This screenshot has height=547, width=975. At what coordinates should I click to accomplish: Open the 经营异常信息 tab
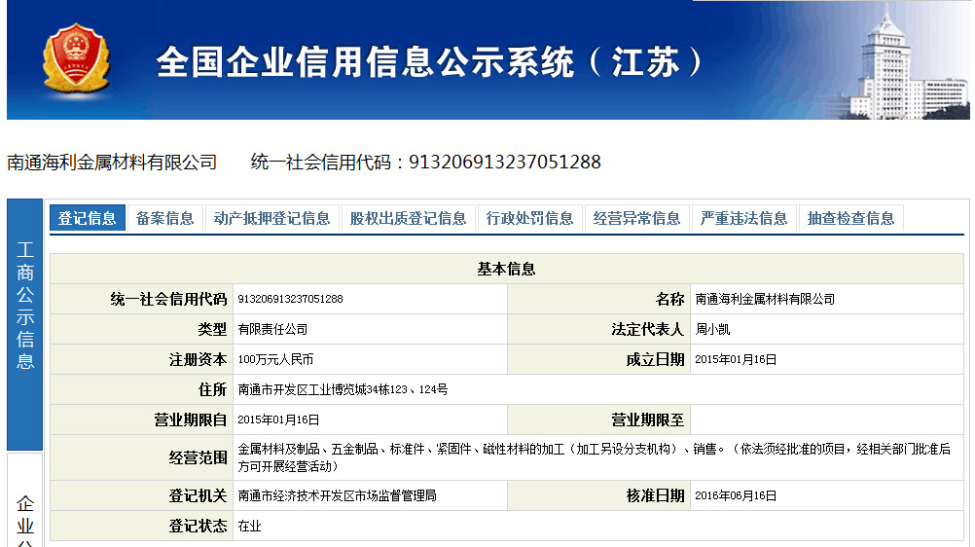636,218
